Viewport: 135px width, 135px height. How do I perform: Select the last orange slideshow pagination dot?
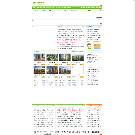pos(54,49)
